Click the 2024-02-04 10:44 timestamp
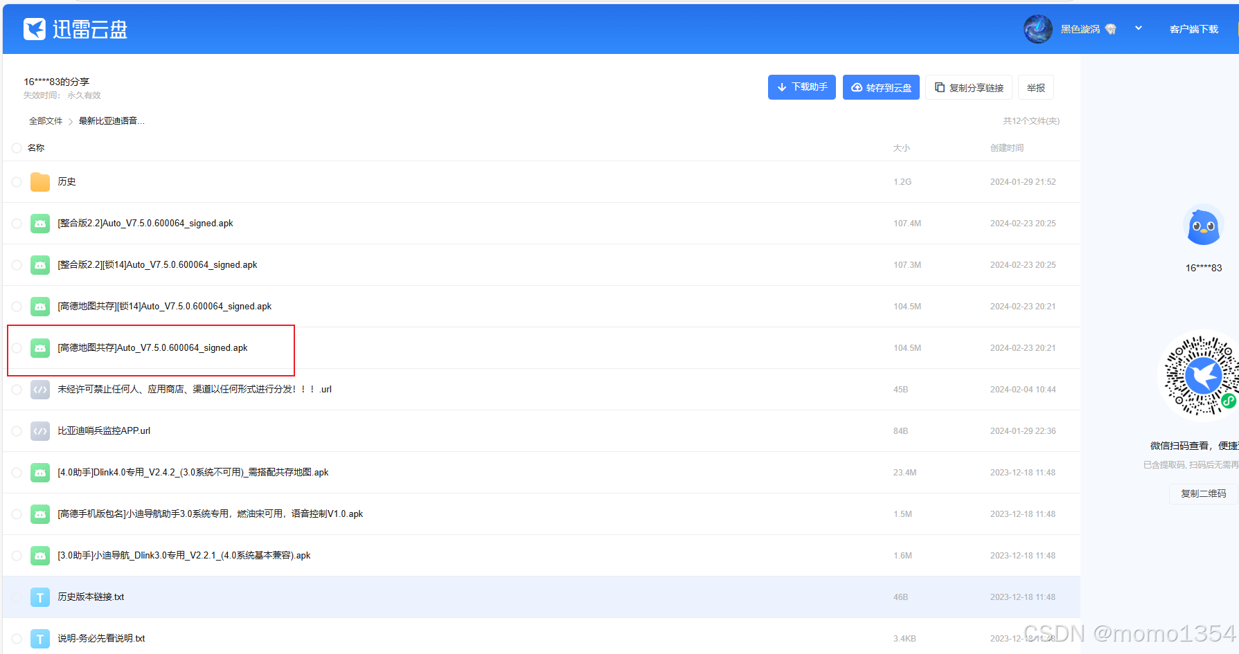1239x654 pixels. pyautogui.click(x=1023, y=390)
